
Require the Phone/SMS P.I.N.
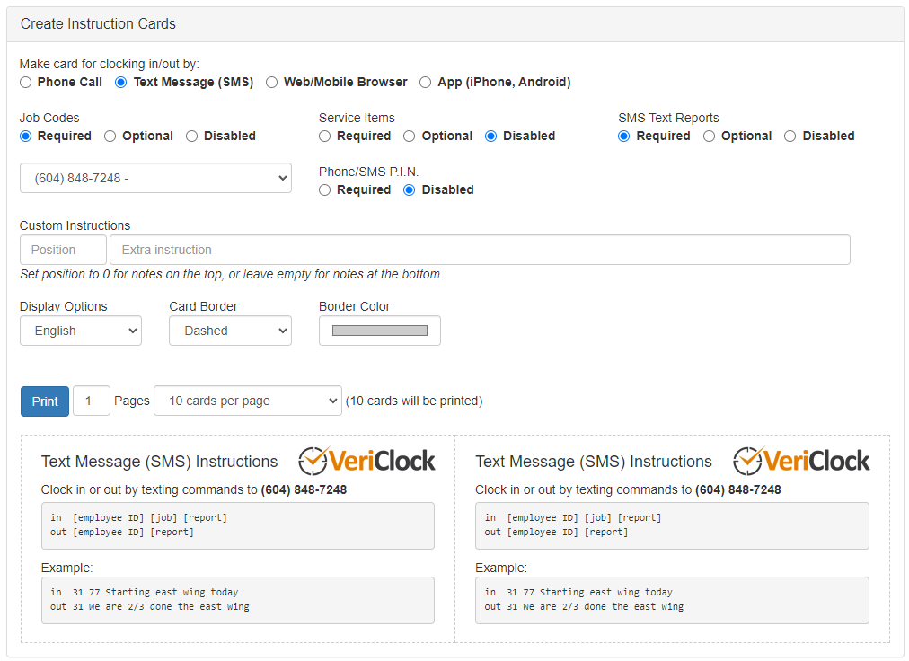pos(324,189)
